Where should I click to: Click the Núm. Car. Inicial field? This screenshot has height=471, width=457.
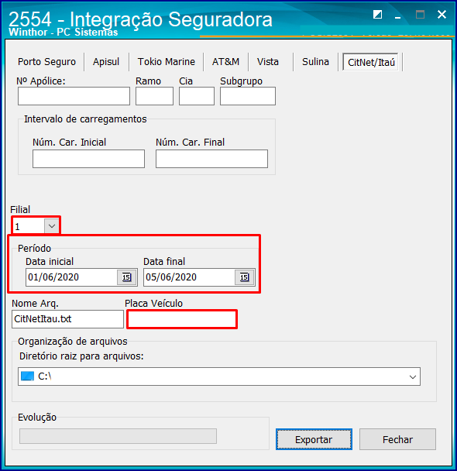(x=88, y=159)
